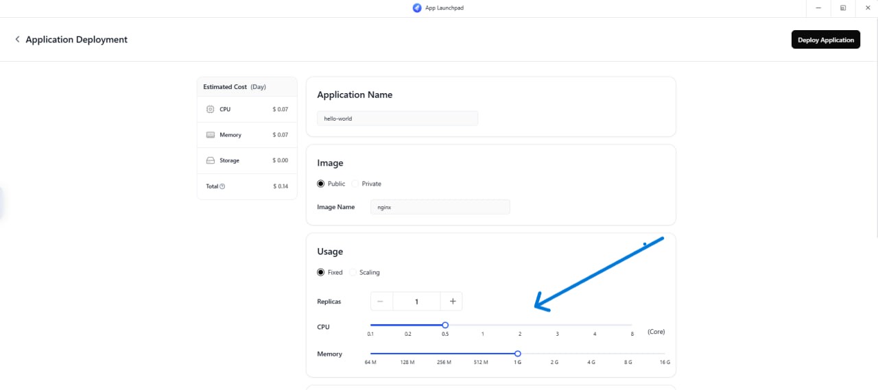Click the App Launchpad logo icon

tap(417, 8)
